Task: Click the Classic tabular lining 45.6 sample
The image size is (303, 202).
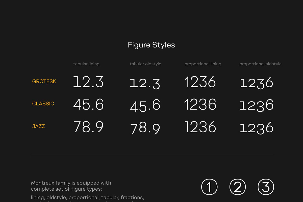Action: pyautogui.click(x=88, y=104)
